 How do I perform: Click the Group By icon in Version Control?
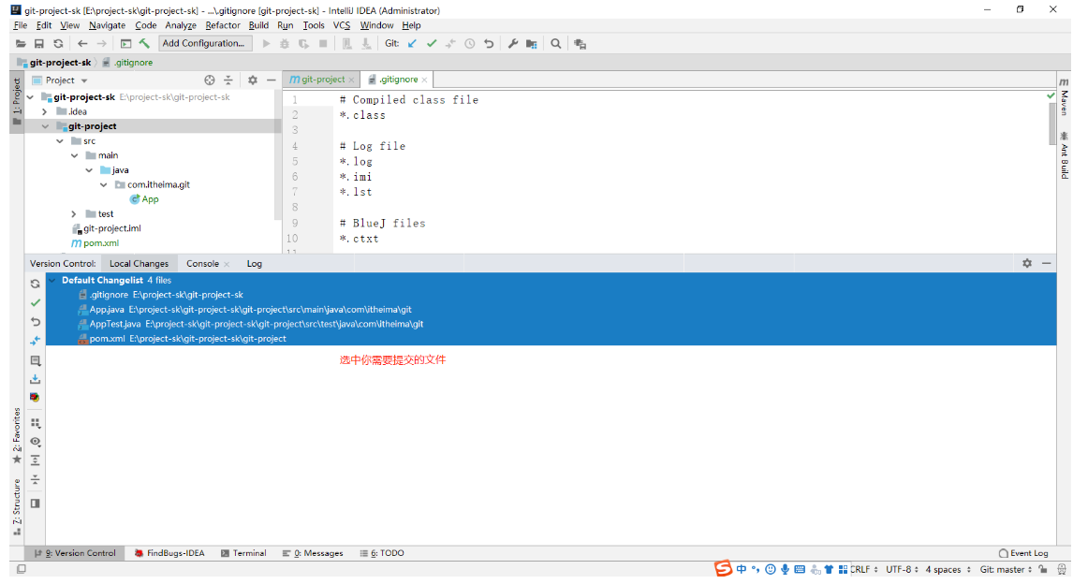(x=35, y=423)
